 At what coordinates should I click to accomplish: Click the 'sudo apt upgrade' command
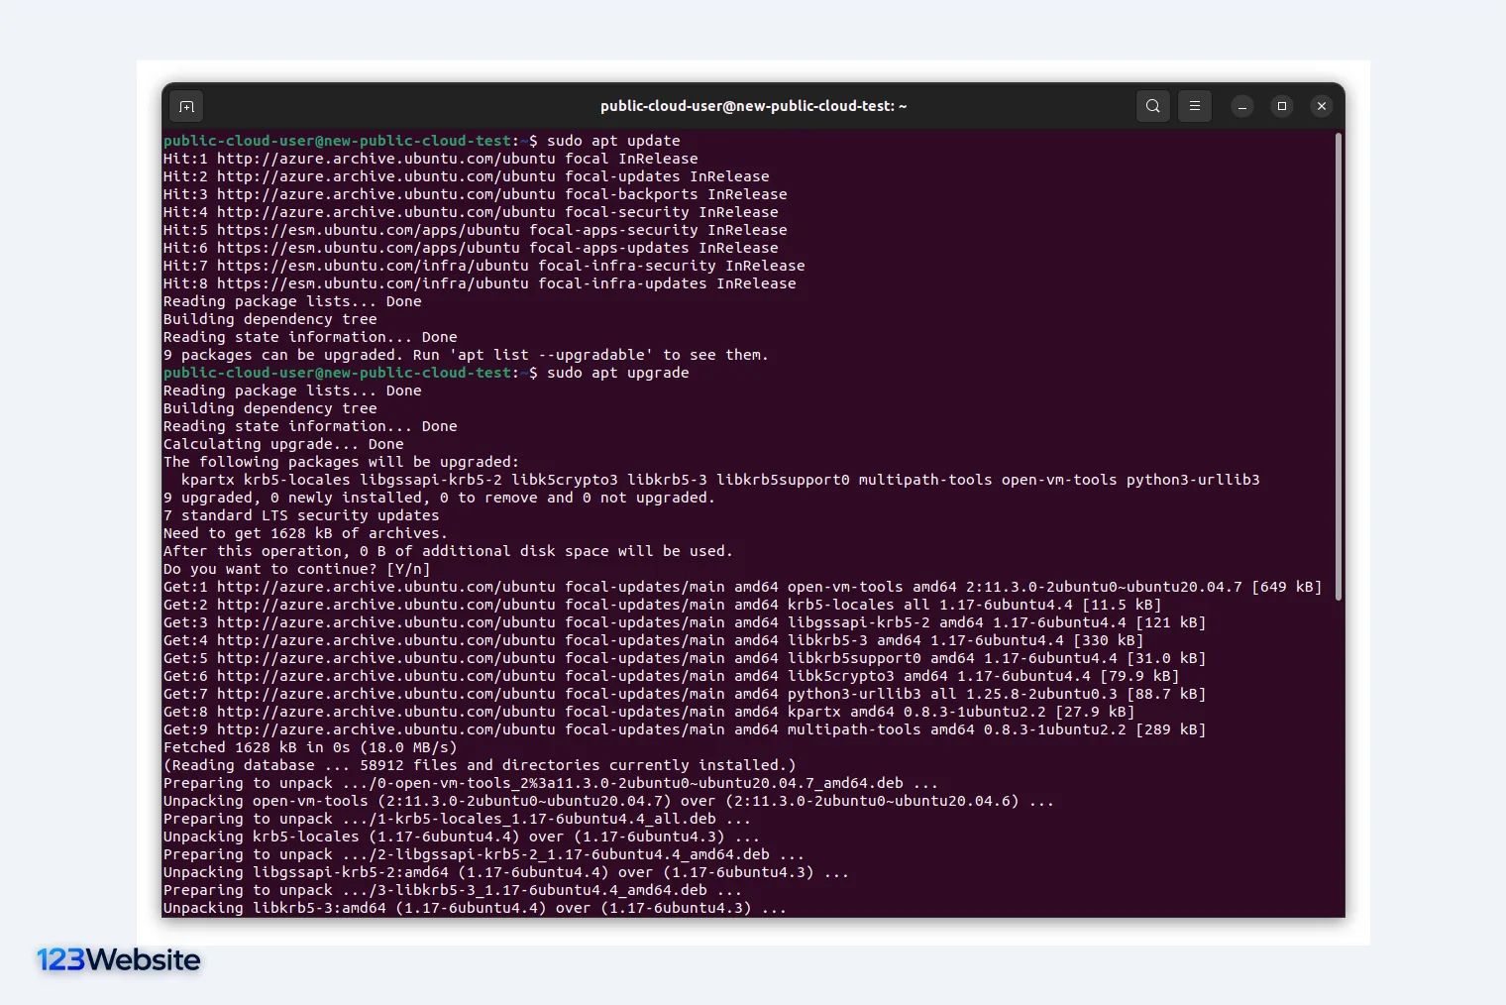click(617, 373)
